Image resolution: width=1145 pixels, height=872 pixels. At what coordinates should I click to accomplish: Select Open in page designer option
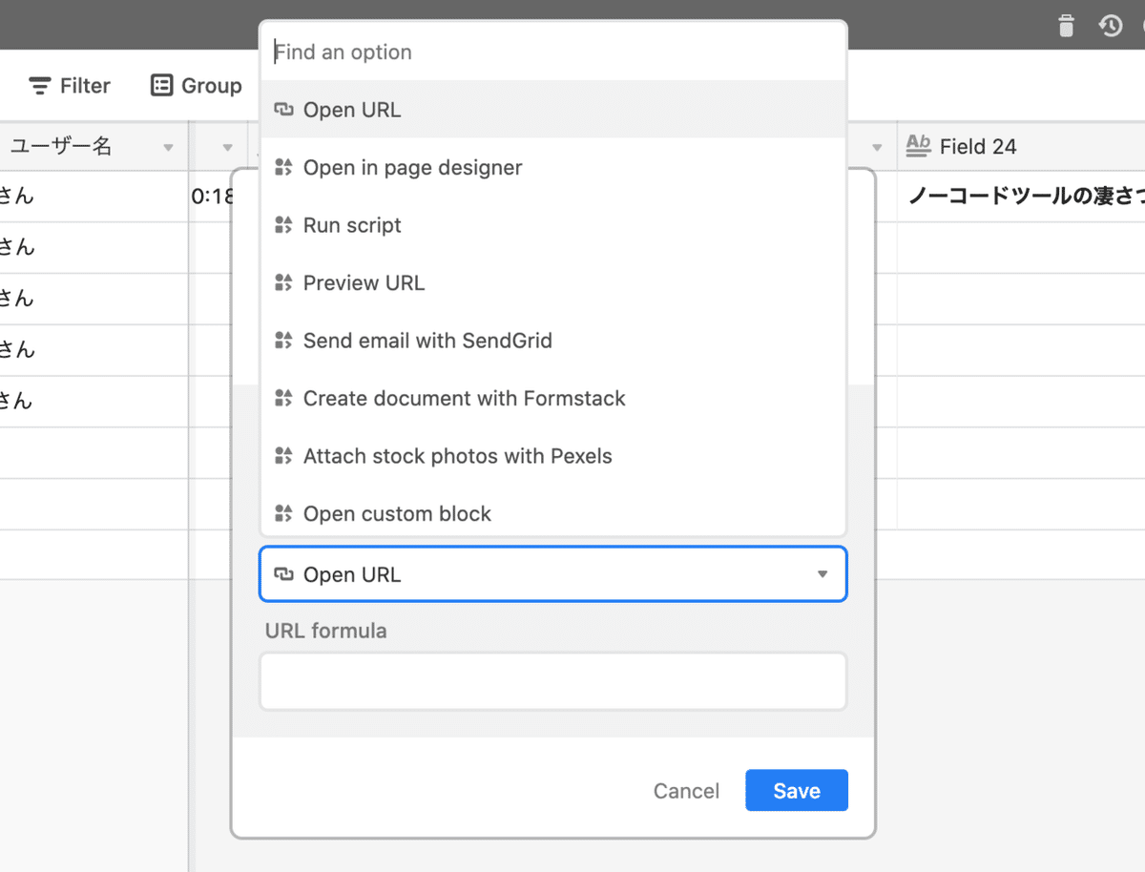point(412,168)
